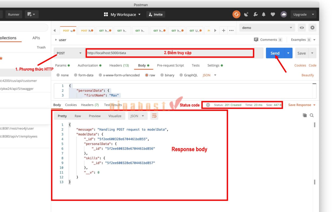Switch to the Authorization tab

90,65
